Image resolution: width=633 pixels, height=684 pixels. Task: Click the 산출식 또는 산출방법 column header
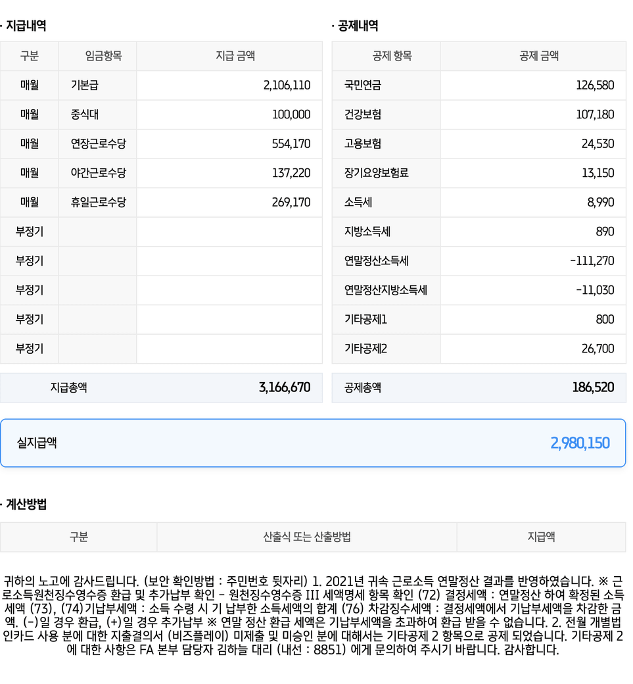pyautogui.click(x=306, y=537)
